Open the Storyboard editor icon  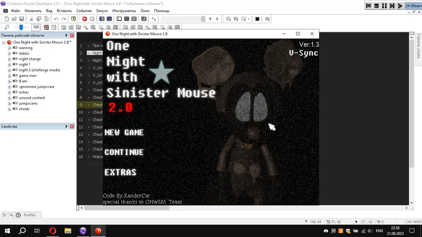click(102, 19)
